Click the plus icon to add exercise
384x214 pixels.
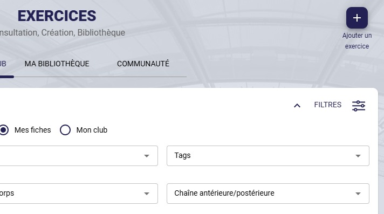(357, 18)
